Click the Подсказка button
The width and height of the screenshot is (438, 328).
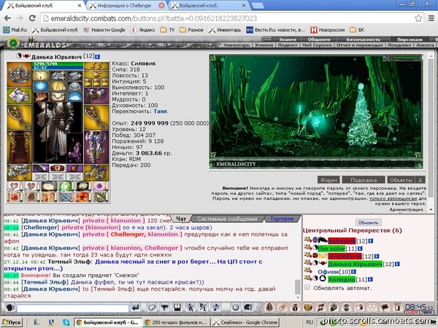(x=364, y=180)
